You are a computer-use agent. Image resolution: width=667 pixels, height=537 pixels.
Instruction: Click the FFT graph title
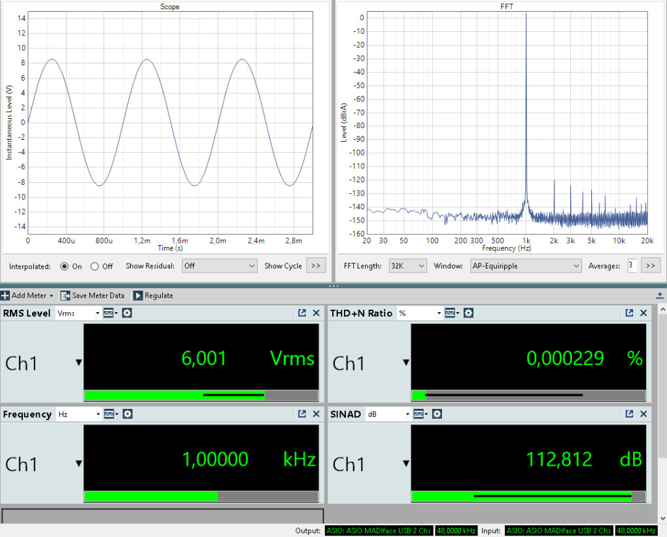coord(507,7)
